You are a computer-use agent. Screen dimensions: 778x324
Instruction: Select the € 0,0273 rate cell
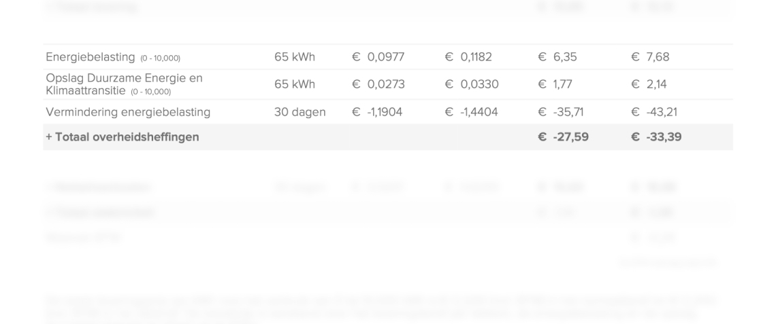[378, 84]
